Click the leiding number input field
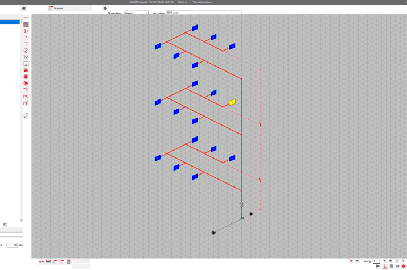Screen dimensions: 407x270 (376, 261)
